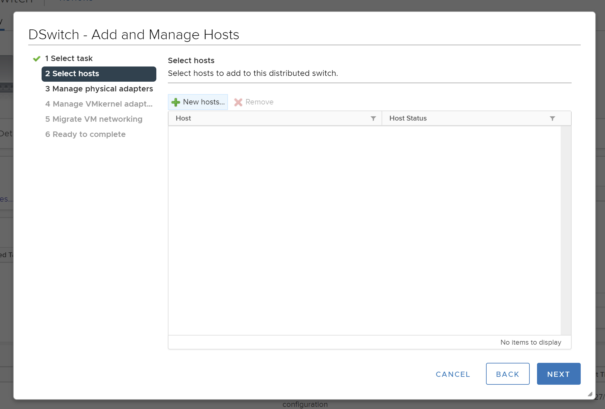605x409 pixels.
Task: Click step 4 Manage VMkernel adapters
Action: [x=99, y=104]
